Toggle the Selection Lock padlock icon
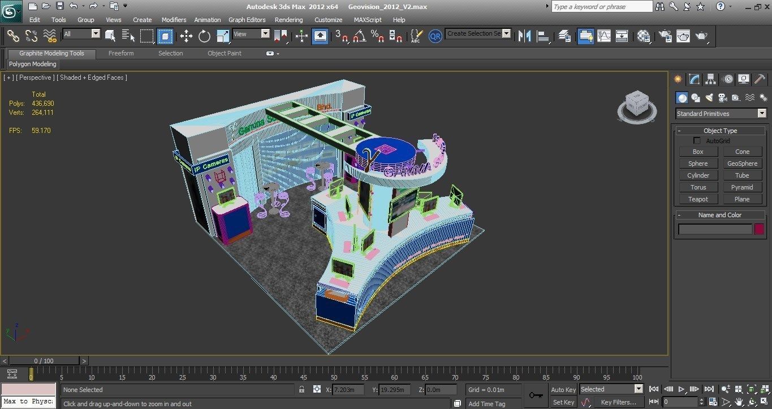 (301, 389)
